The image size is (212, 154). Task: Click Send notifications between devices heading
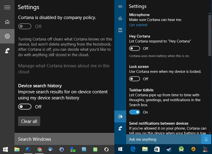coord(159,123)
